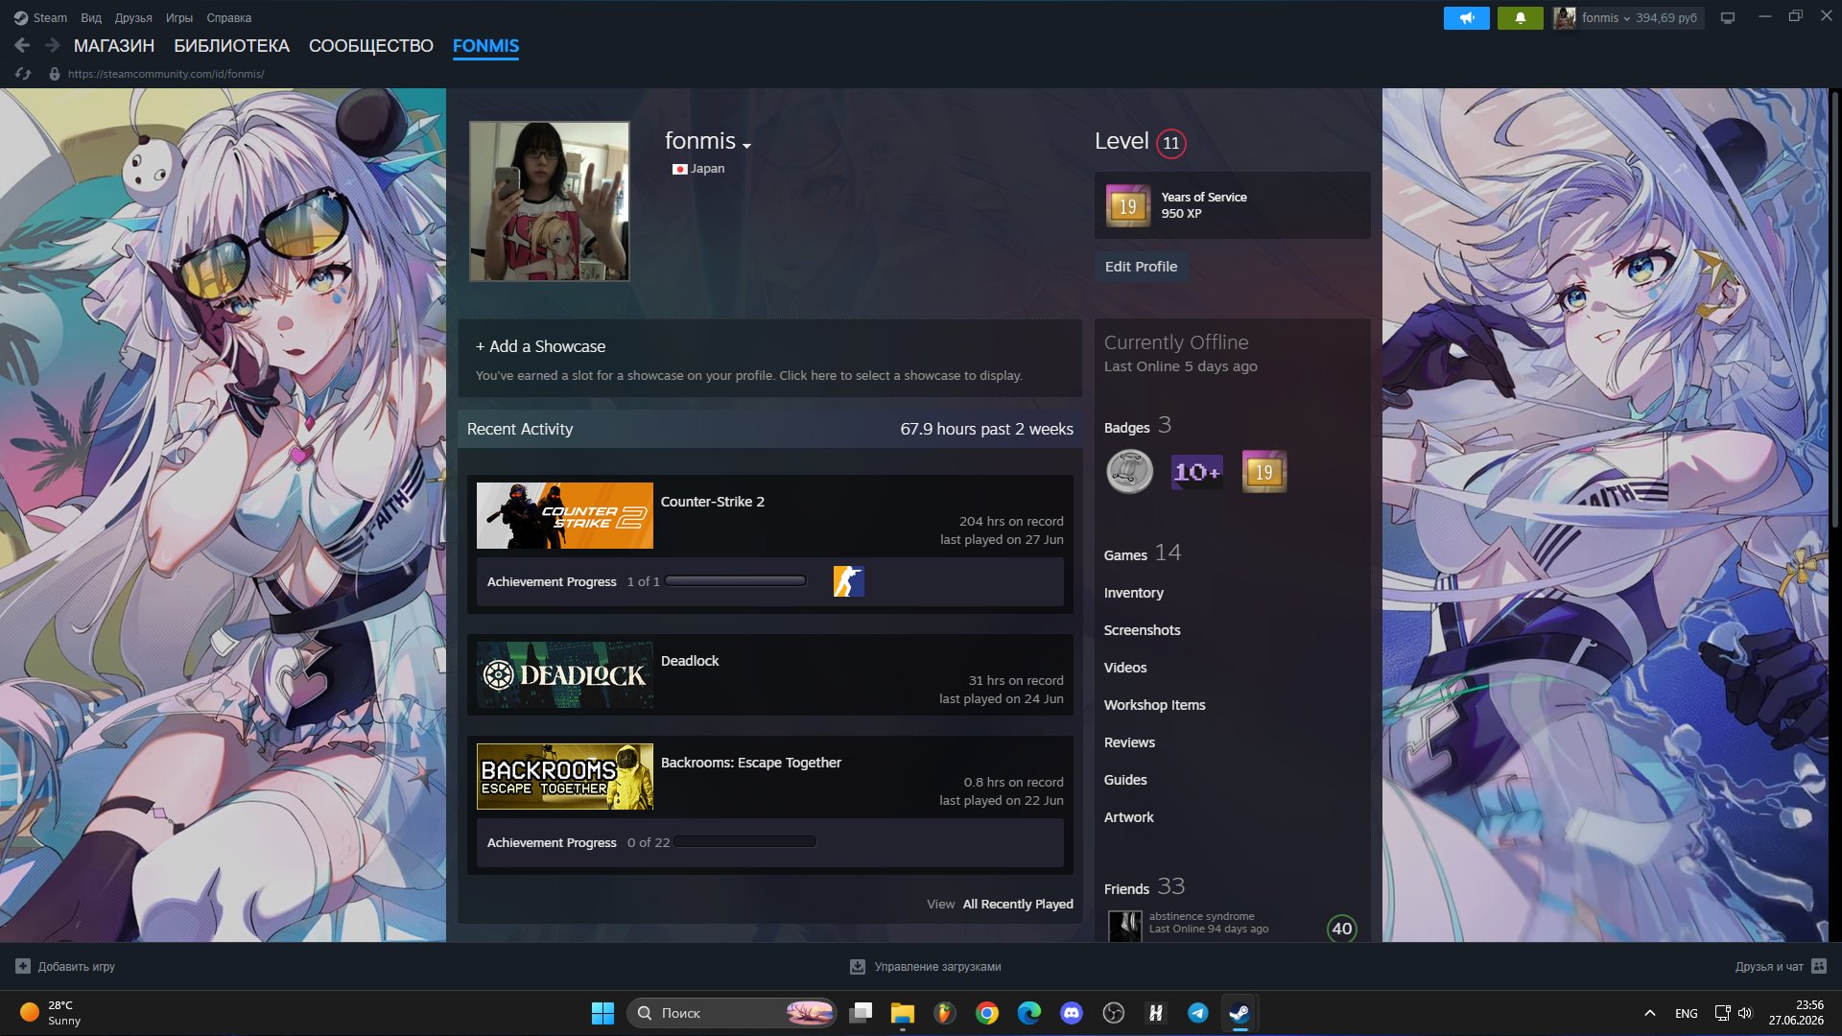Click the Backrooms achievement progress bar
The height and width of the screenshot is (1036, 1842).
(x=745, y=842)
